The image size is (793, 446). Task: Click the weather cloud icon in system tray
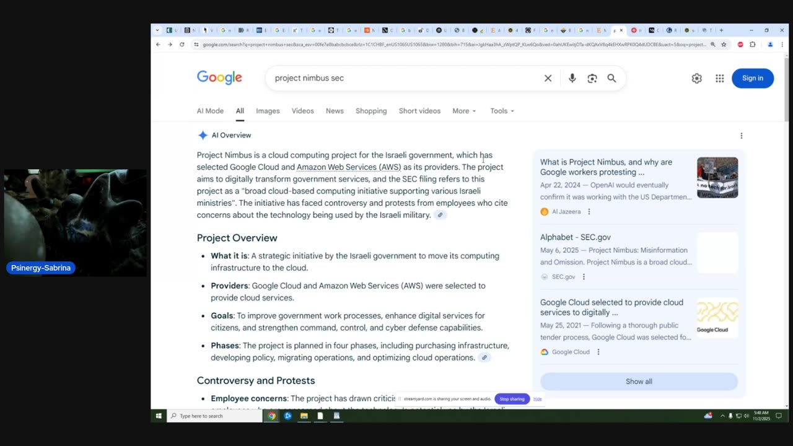(x=708, y=416)
